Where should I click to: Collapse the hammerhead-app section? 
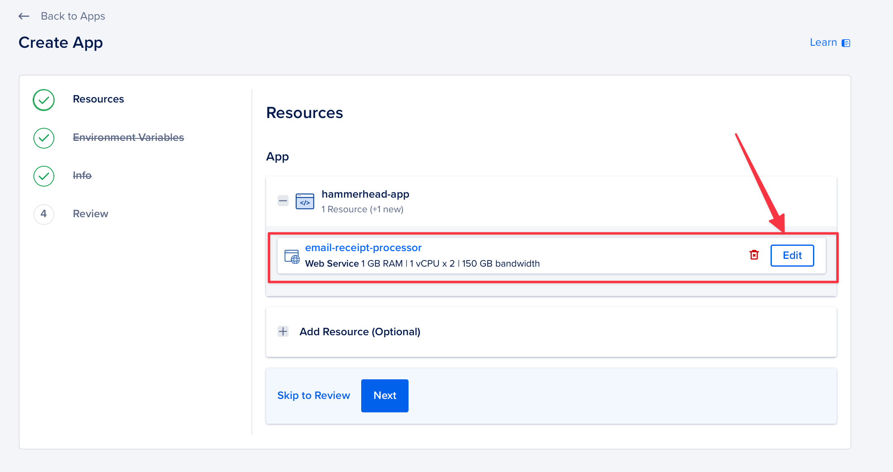tap(283, 201)
